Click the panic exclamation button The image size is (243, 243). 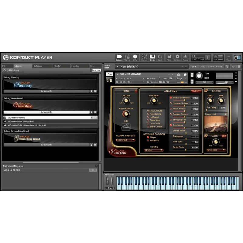point(208,57)
